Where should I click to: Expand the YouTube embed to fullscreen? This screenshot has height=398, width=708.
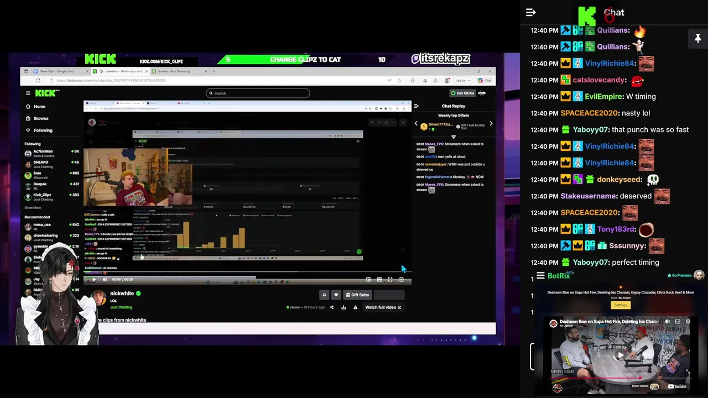click(688, 372)
